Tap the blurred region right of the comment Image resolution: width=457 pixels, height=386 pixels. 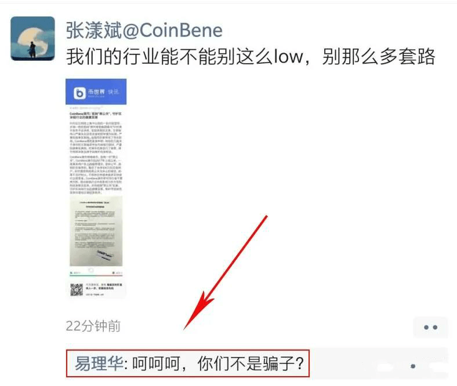tap(379, 363)
